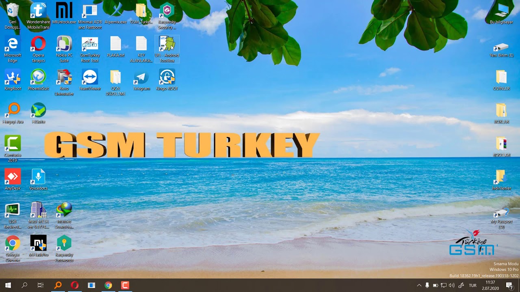Open AnyDesk desktop shortcut
The width and height of the screenshot is (520, 292).
pos(13,180)
